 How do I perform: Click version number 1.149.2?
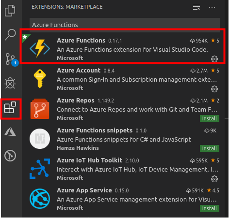(x=106, y=101)
